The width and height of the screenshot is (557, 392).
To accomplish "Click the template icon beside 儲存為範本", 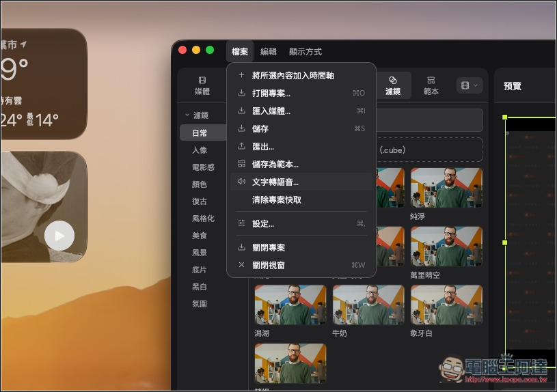I will coord(241,164).
